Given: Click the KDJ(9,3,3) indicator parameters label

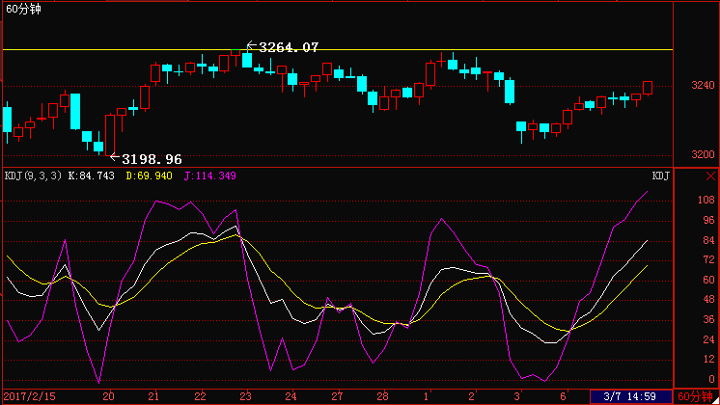Looking at the screenshot, I should 33,175.
